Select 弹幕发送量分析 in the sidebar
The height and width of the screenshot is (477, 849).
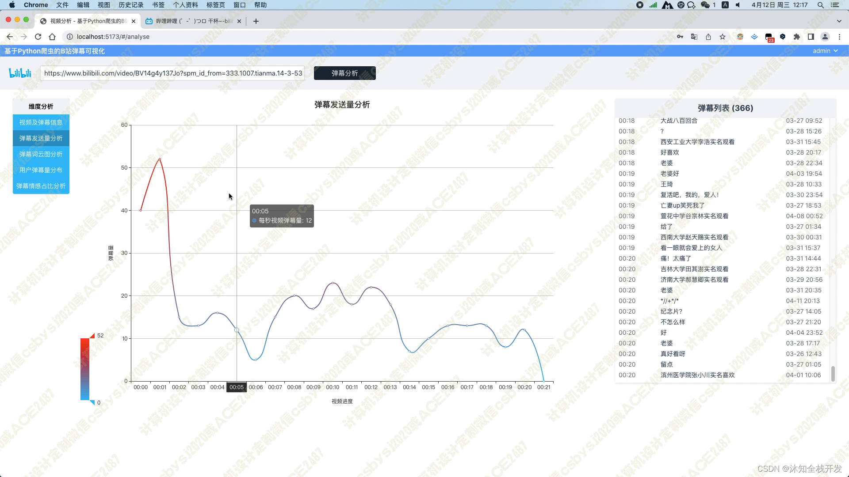pos(41,138)
